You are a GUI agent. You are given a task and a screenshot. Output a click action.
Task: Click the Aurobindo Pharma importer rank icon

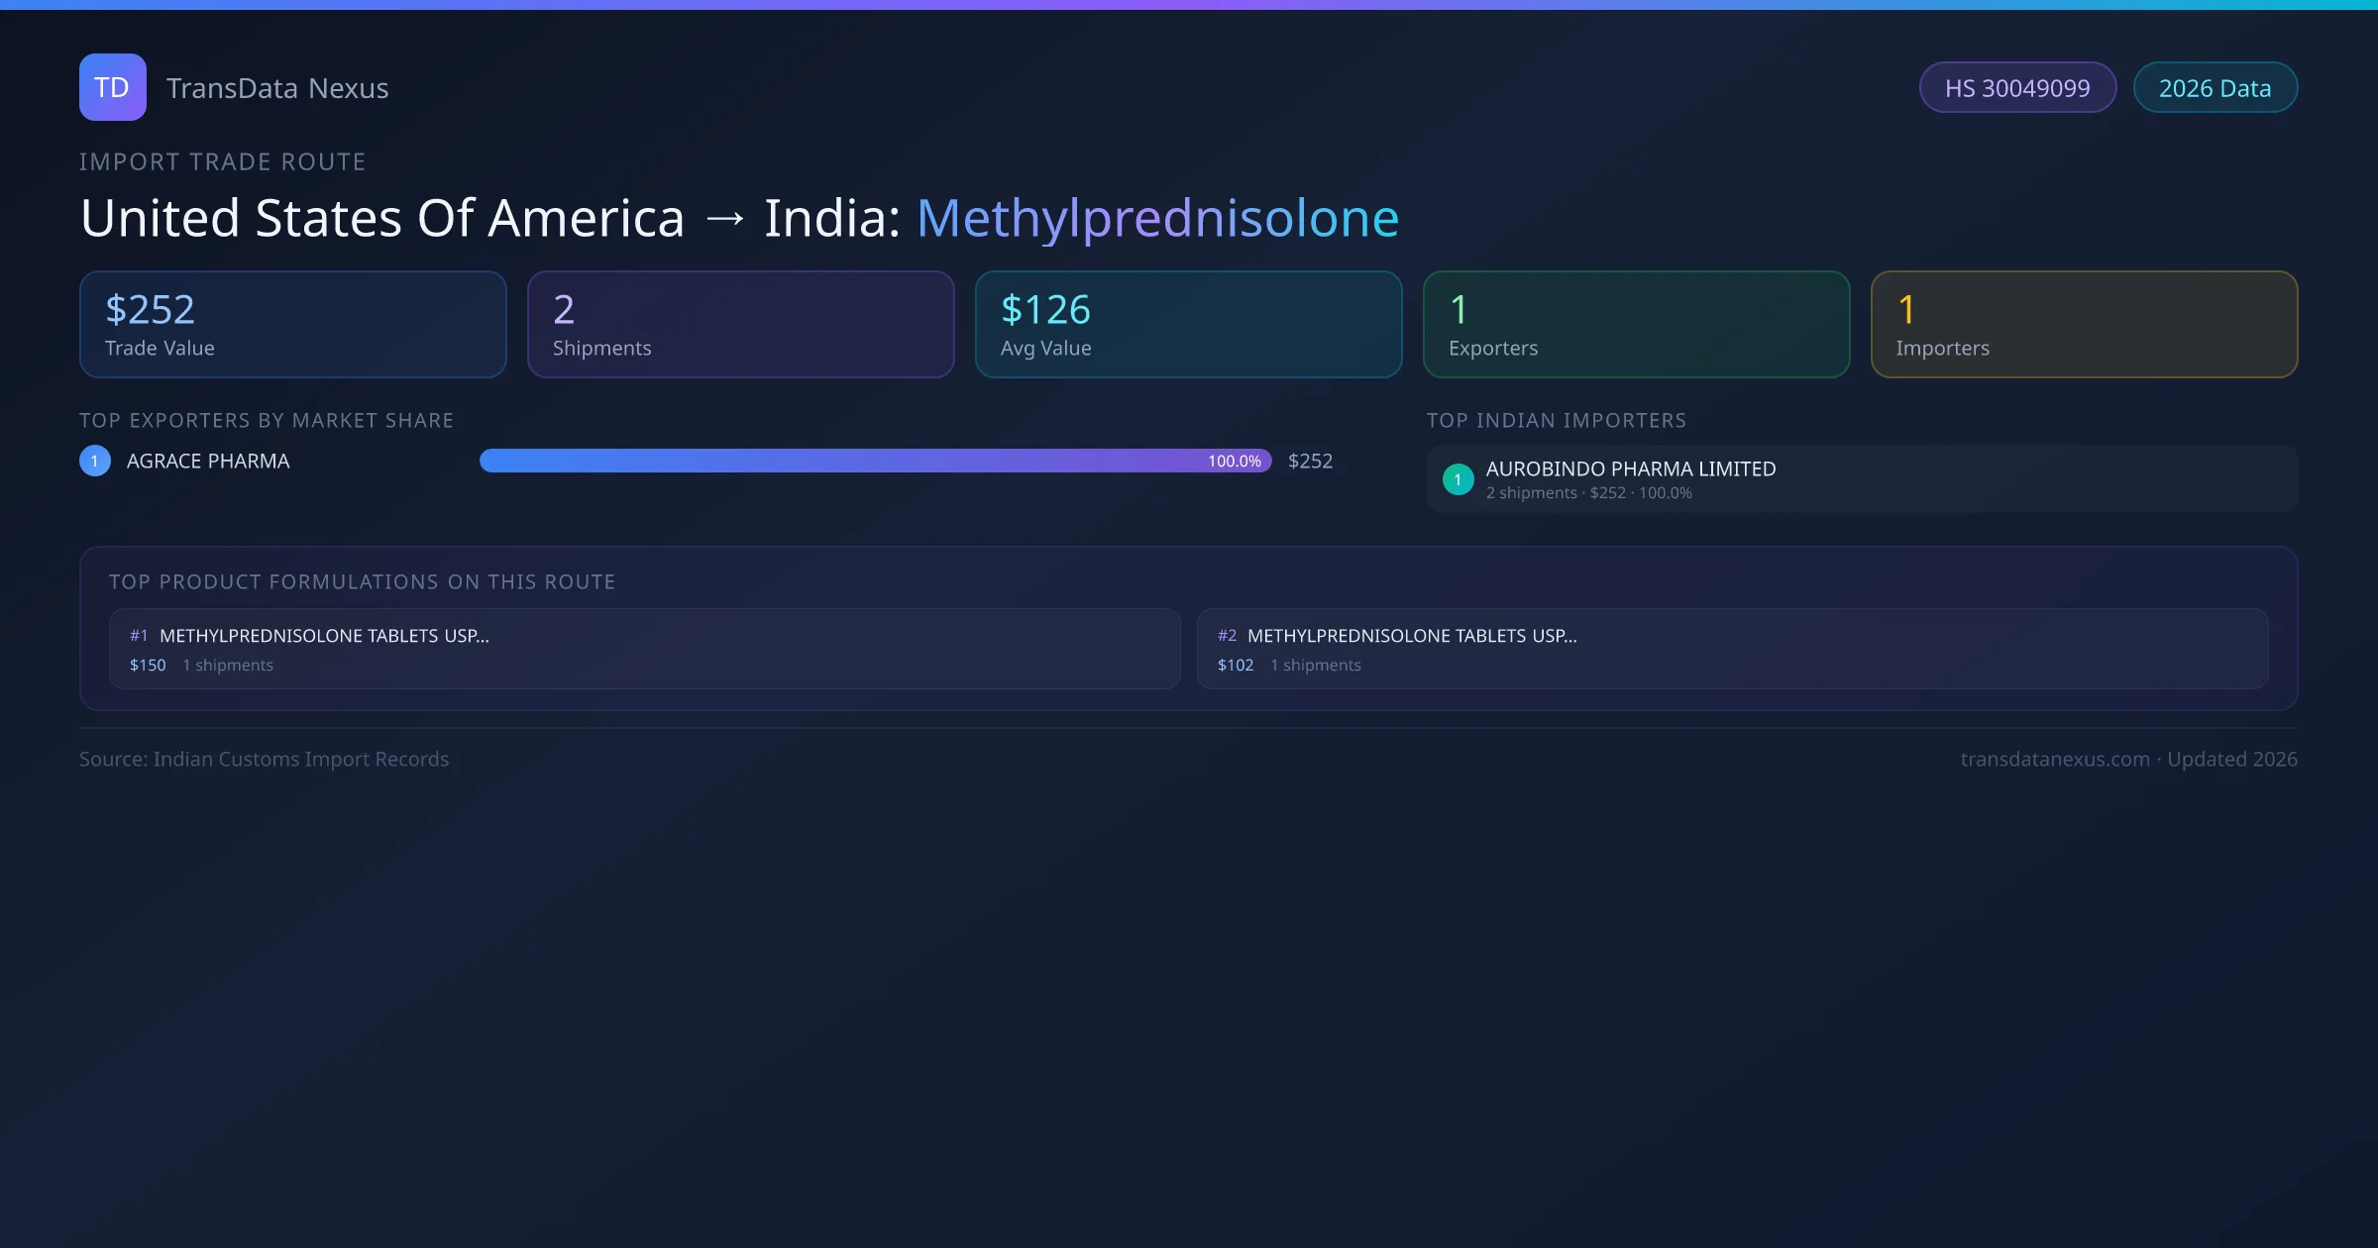1458,478
